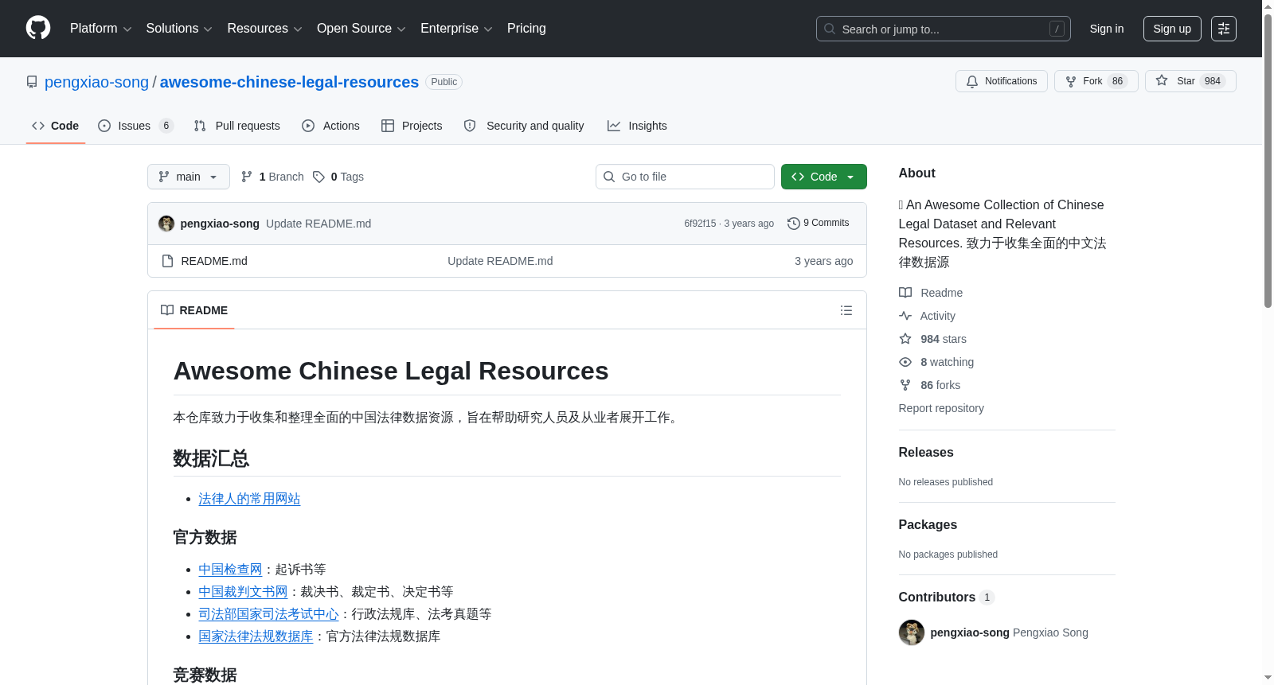The image size is (1274, 685).
Task: Select the README tab header
Action: [194, 310]
